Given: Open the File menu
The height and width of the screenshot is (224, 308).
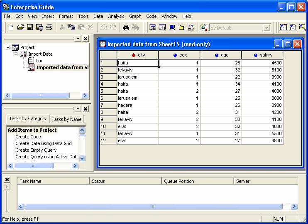Looking at the screenshot, I should 7,16.
